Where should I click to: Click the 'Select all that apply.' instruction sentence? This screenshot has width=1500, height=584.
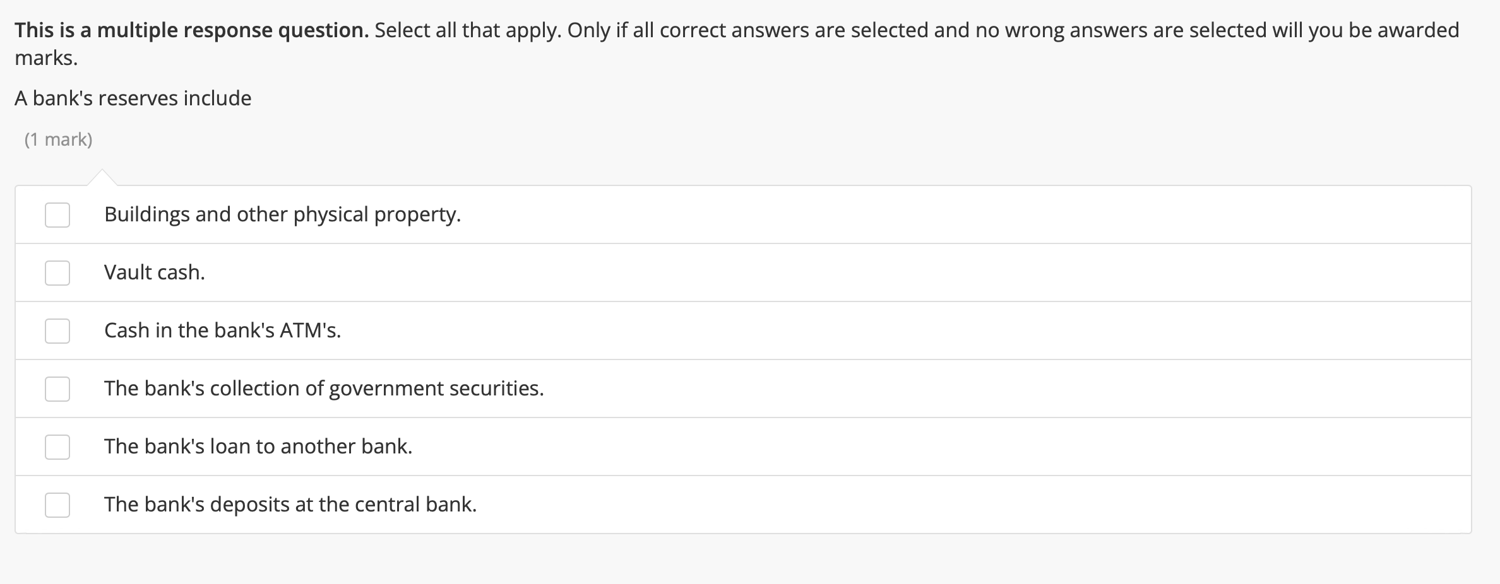tap(468, 30)
